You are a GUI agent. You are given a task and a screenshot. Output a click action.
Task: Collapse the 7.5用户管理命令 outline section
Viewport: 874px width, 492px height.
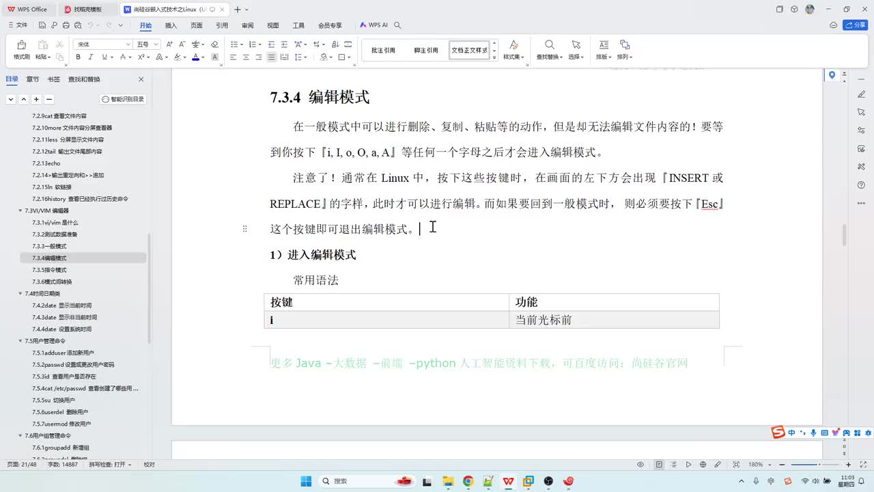(20, 341)
